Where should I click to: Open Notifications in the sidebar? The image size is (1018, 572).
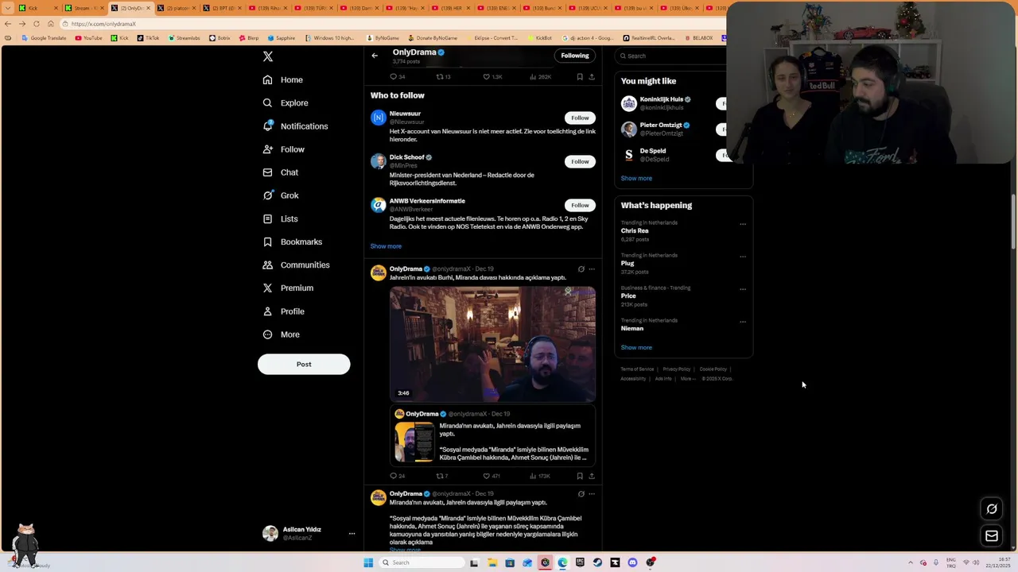pos(295,126)
